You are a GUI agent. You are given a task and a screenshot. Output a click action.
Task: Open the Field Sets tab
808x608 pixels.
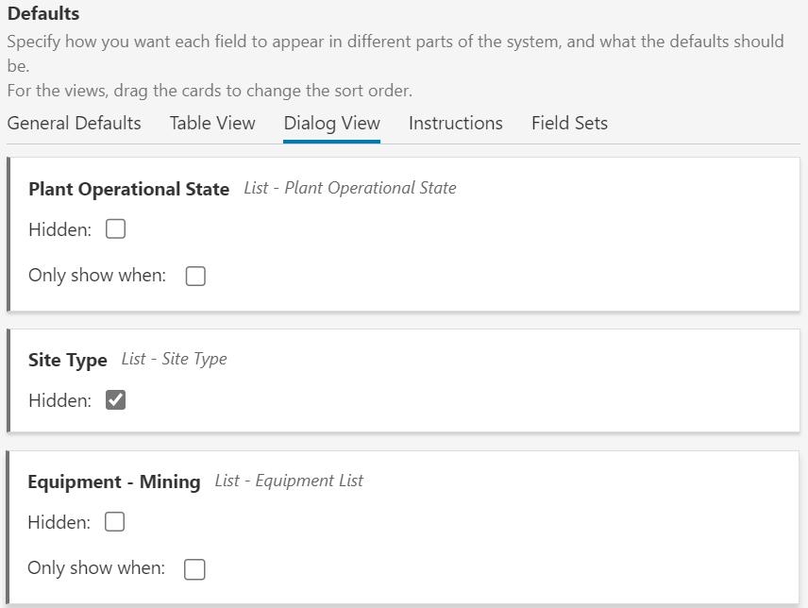569,124
